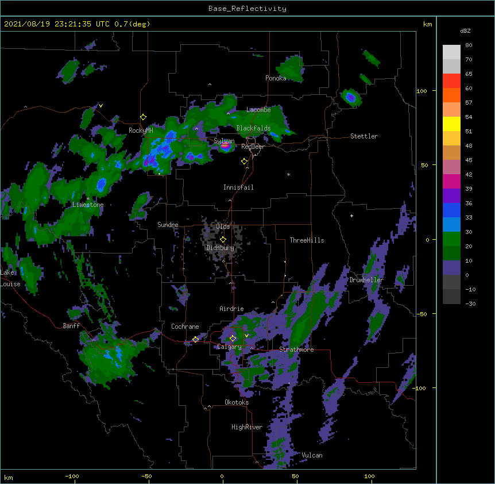The image size is (495, 484).
Task: Click the Limestone label
Action: [x=88, y=205]
